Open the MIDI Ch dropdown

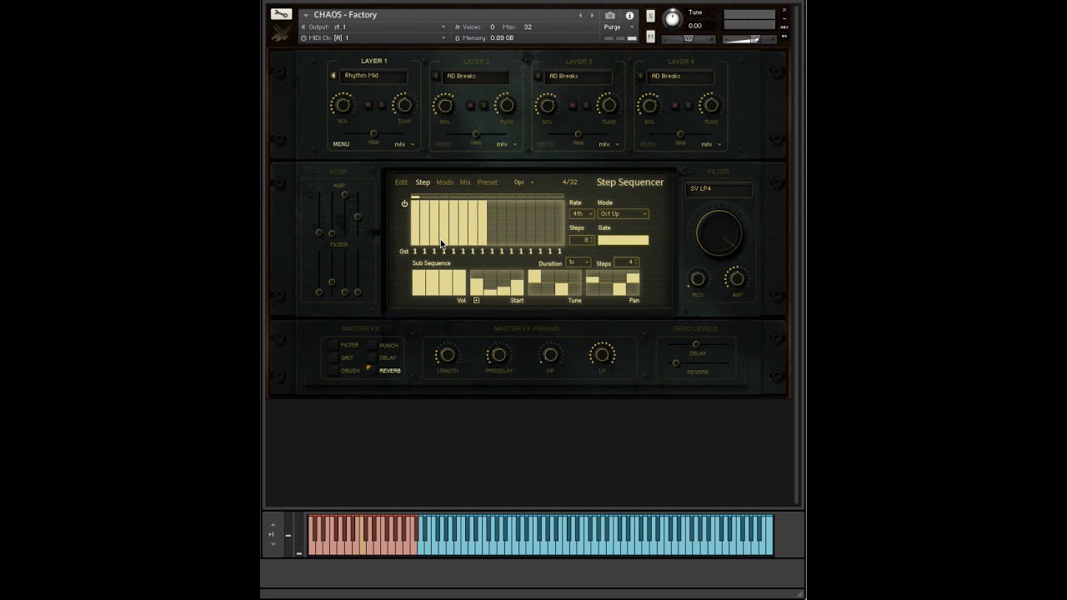[x=373, y=37]
